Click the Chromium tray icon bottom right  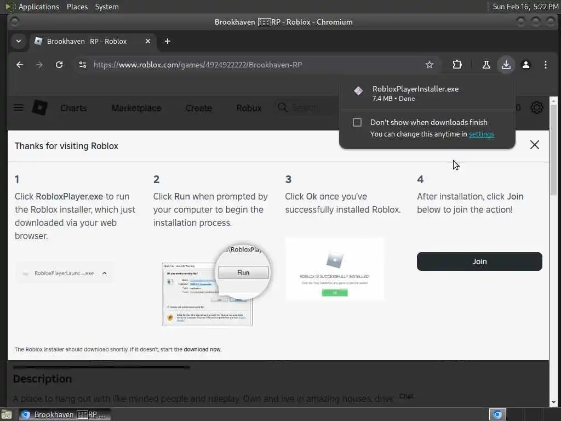click(x=497, y=414)
